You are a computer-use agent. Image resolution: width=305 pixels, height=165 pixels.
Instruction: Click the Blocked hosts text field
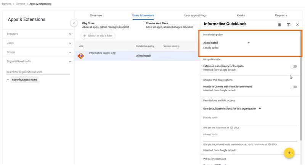(x=250, y=122)
